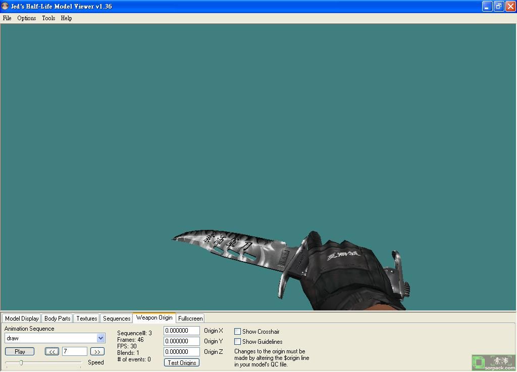517x372 pixels.
Task: Switch to the Body Parts tab
Action: pyautogui.click(x=57, y=319)
